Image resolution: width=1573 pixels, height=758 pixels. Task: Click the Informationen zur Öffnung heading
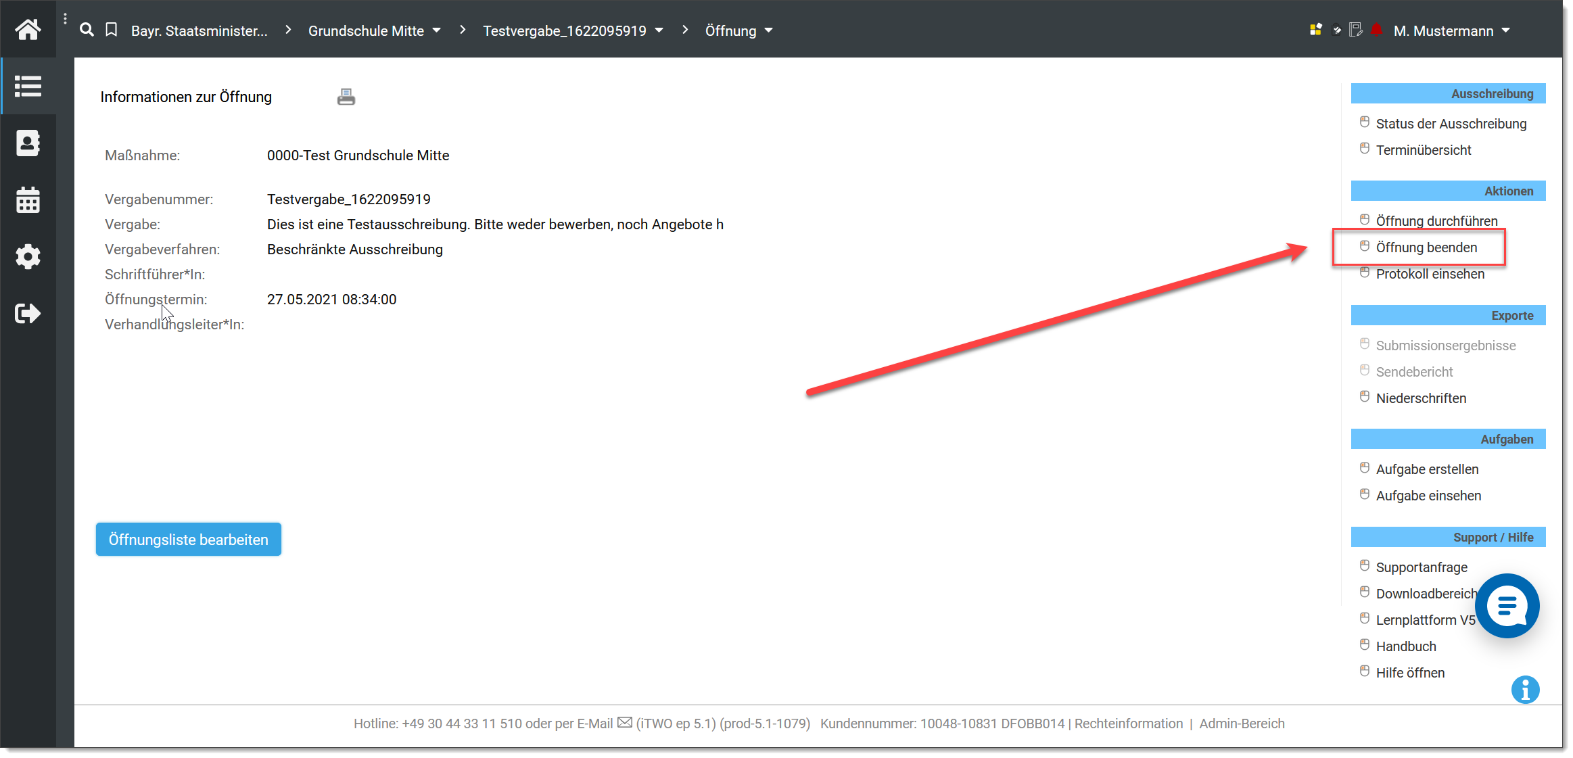pos(186,97)
